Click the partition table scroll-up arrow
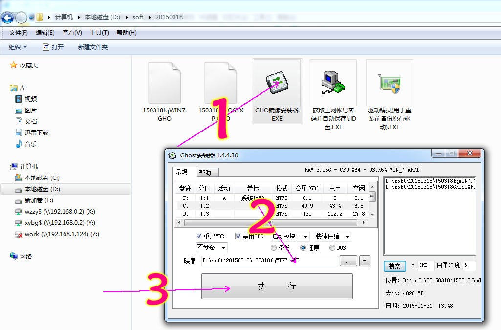Screen dimensions: 501x330 (372, 186)
